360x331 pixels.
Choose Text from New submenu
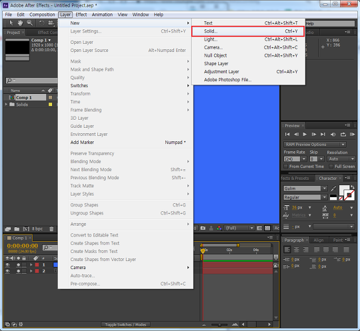[x=249, y=23]
